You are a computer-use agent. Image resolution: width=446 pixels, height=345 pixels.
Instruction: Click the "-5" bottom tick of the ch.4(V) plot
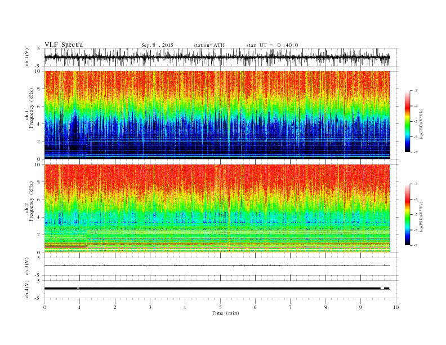(x=38, y=298)
